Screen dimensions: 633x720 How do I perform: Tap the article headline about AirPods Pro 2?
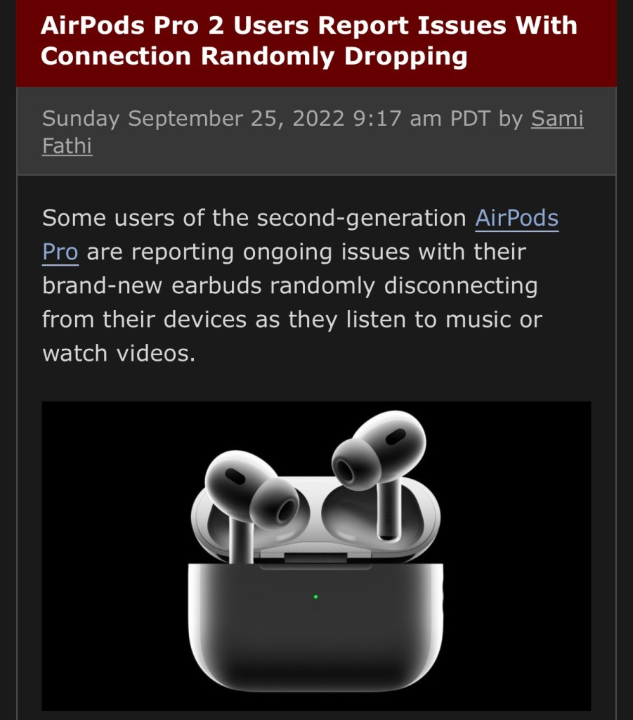(x=308, y=40)
